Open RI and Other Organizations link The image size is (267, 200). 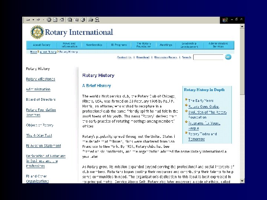[37, 179]
